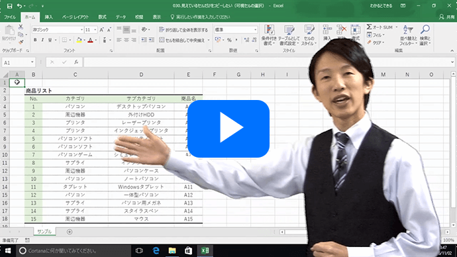Viewport: 457px width, 257px height.
Task: Click the save icon in the title bar
Action: point(10,6)
